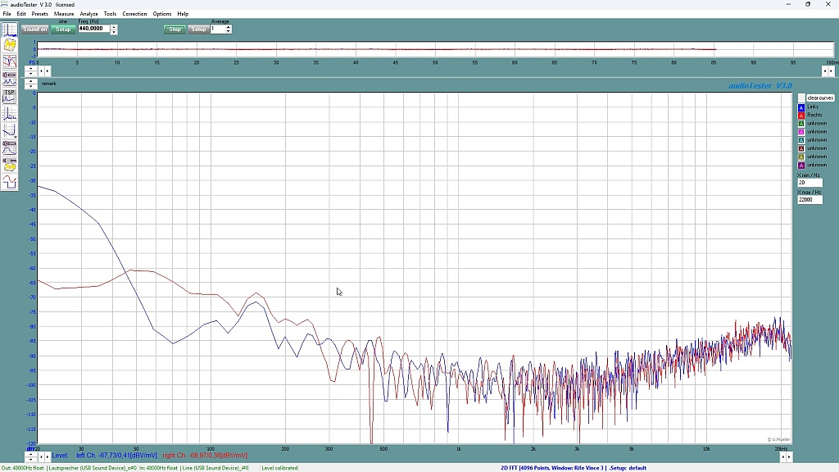This screenshot has height=472, width=839.
Task: Click the clear curves button
Action: (x=820, y=98)
